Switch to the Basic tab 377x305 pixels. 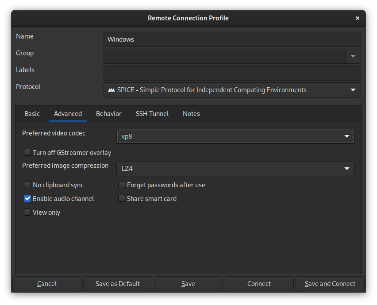(x=32, y=114)
